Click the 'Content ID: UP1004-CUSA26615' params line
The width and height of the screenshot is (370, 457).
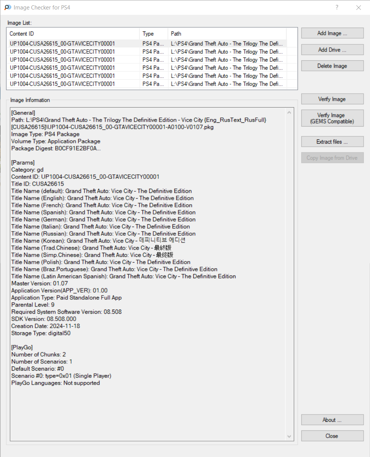click(x=85, y=177)
